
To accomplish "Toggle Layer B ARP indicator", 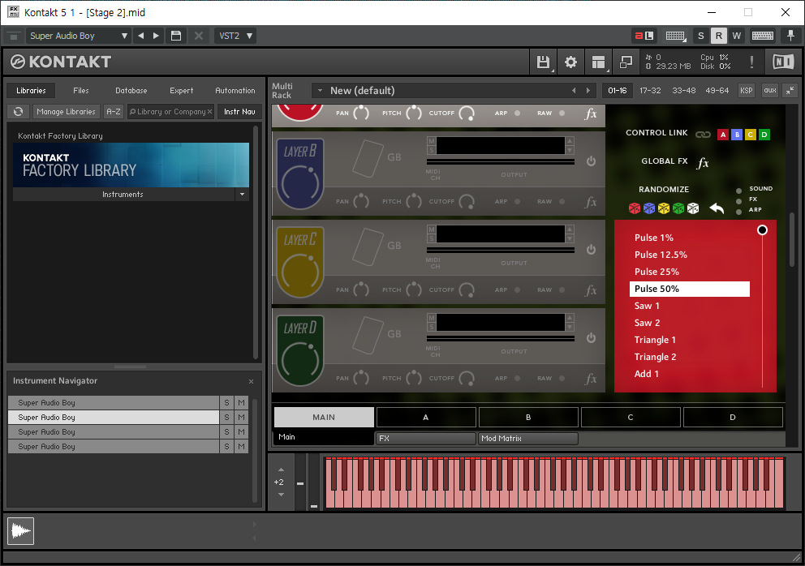I will point(517,202).
